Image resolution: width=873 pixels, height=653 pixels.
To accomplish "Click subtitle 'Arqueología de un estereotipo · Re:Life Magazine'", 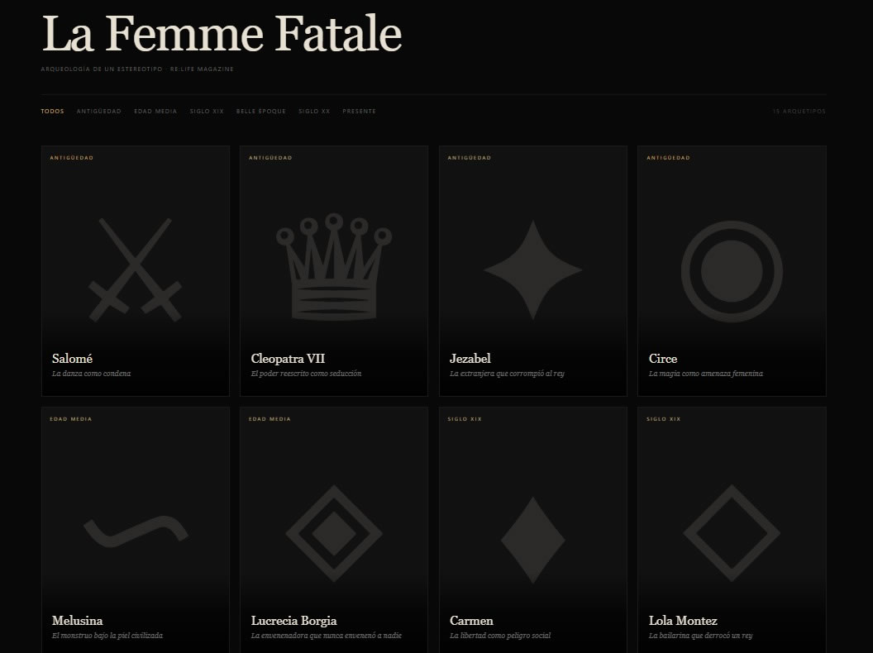I will coord(137,69).
